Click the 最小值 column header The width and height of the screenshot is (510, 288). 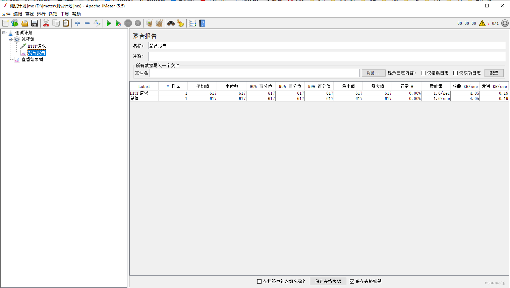(x=348, y=86)
